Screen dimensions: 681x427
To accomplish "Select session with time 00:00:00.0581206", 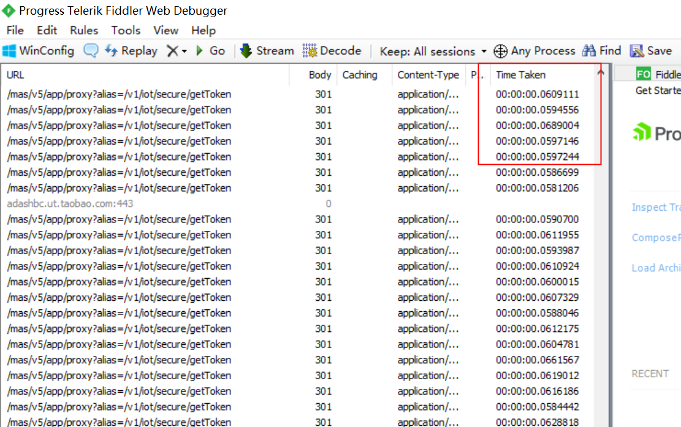I will (297, 188).
